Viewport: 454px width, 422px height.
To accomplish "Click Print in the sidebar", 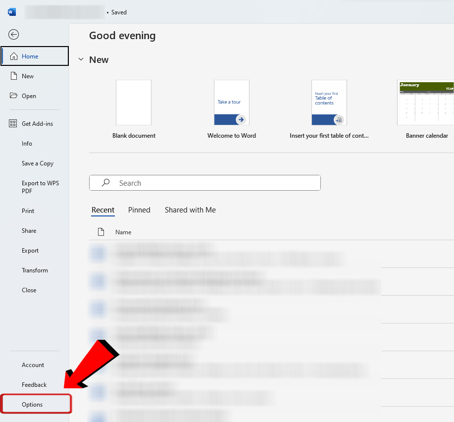I will click(x=28, y=211).
